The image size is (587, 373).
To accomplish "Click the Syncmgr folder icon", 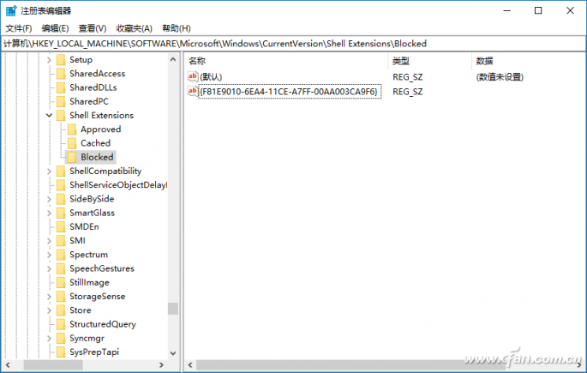I will point(61,338).
